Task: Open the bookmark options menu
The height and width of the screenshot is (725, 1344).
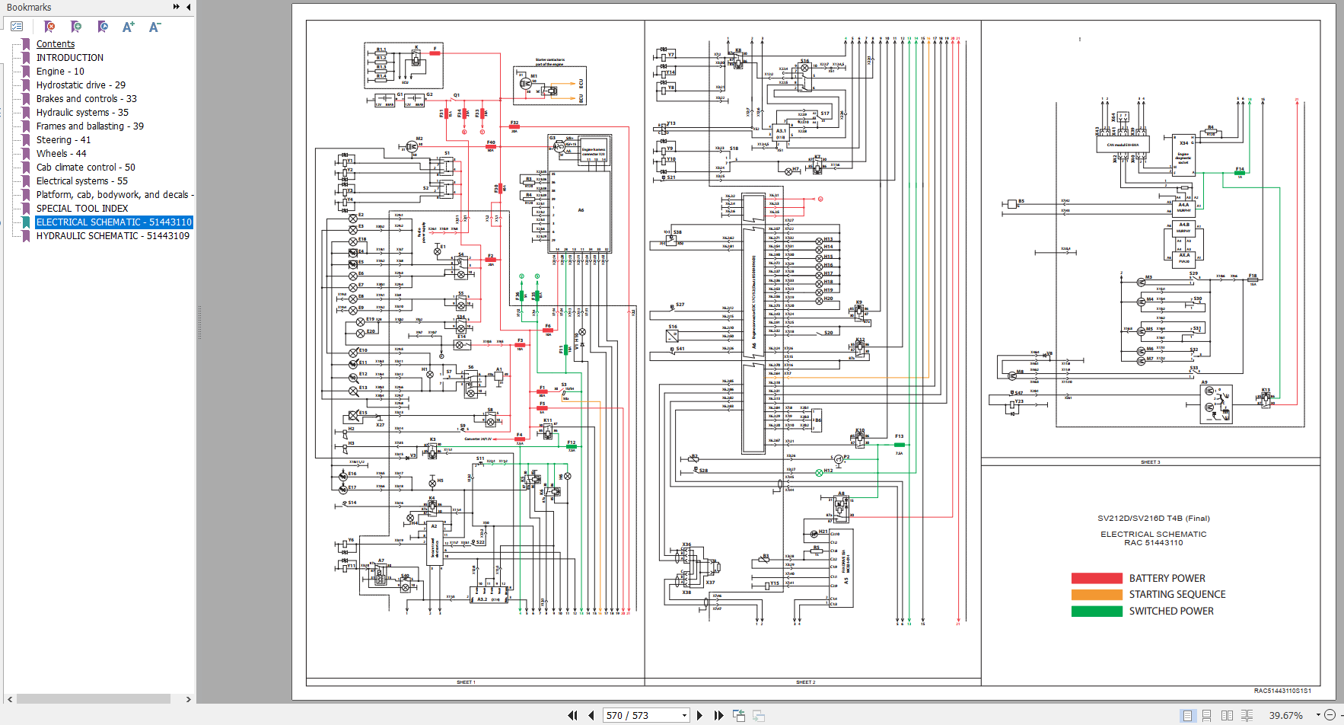Action: [x=17, y=27]
